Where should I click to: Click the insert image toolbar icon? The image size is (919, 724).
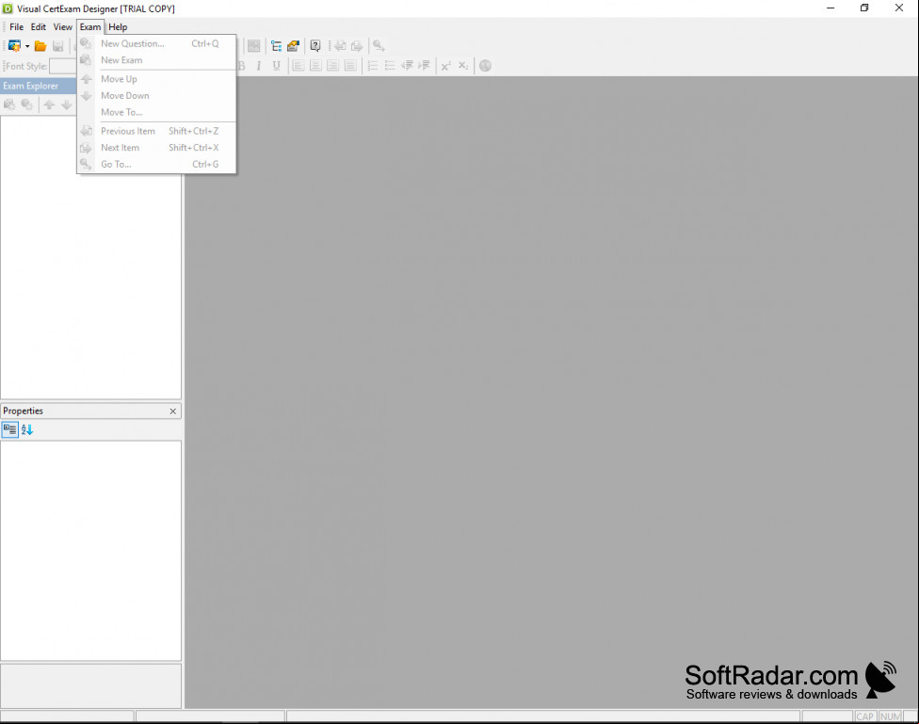(254, 46)
